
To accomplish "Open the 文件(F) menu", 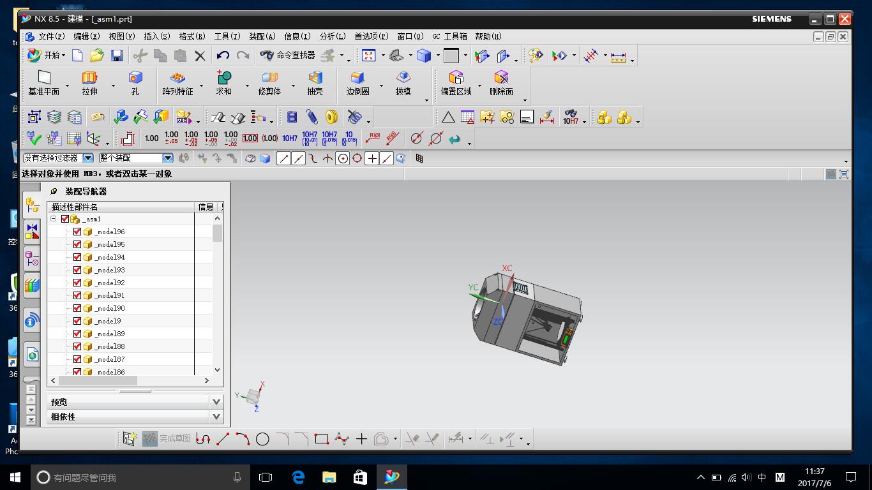I will (51, 36).
